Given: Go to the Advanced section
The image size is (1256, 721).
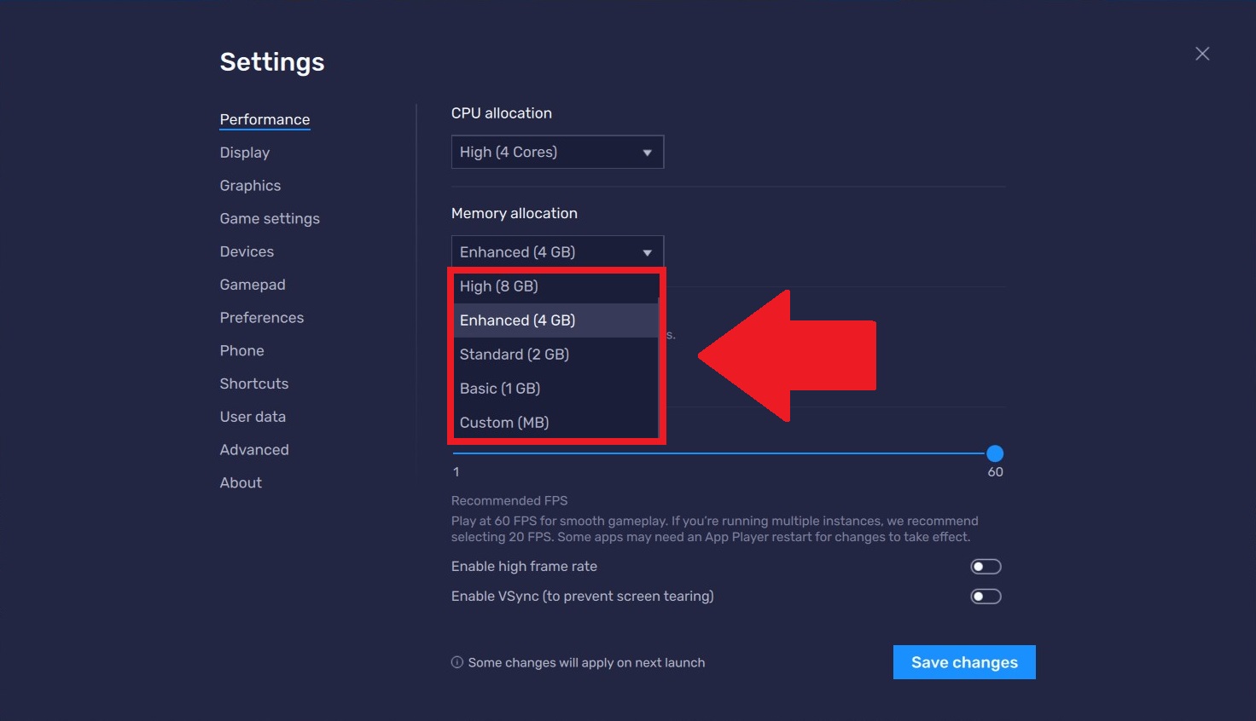Looking at the screenshot, I should pos(254,450).
